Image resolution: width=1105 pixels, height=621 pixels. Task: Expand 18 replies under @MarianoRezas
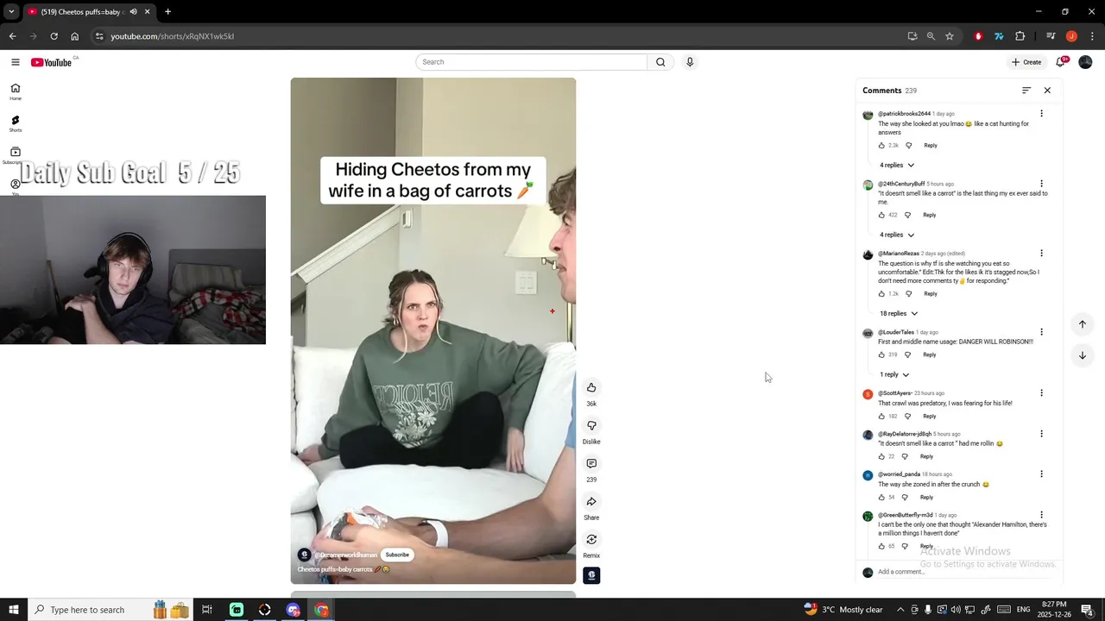tap(899, 314)
